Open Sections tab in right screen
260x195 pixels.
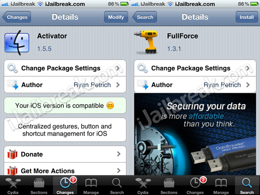[x=169, y=186]
